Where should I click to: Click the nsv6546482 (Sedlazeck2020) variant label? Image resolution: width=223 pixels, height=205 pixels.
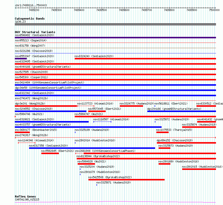click(x=35, y=35)
